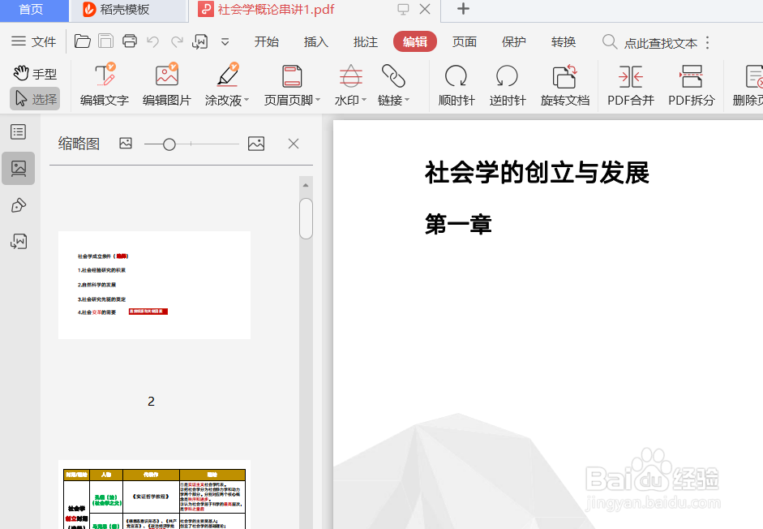Rotate the document with 顺时针 clockwise
Screen dimensions: 763x529
pos(456,84)
